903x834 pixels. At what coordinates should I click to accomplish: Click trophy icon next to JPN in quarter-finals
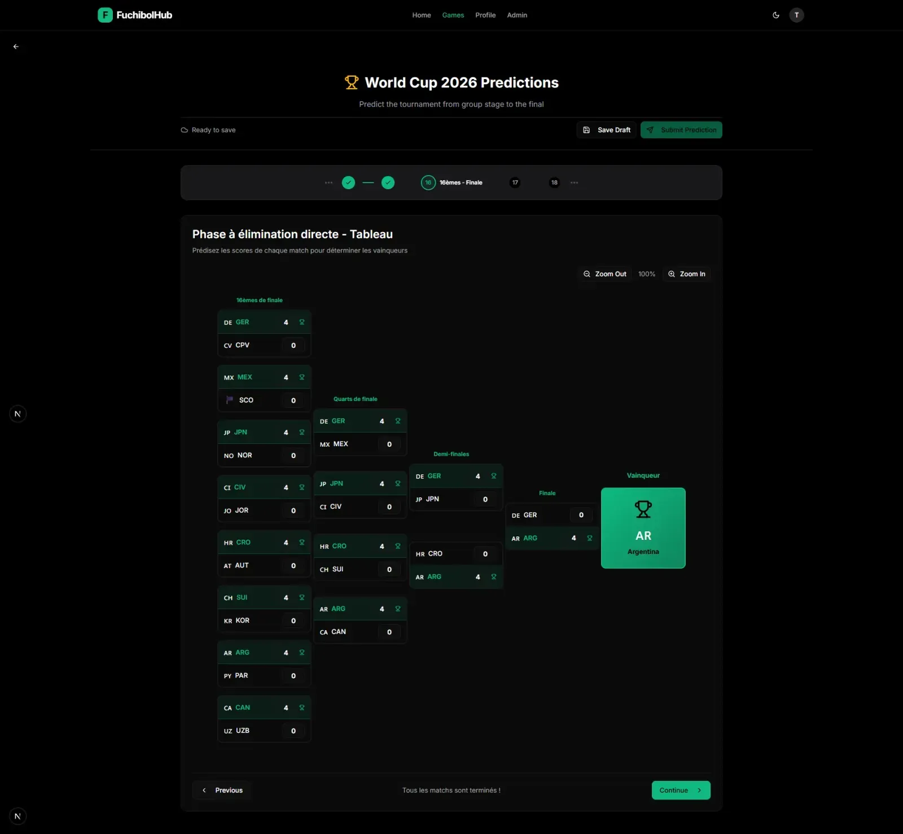point(398,484)
